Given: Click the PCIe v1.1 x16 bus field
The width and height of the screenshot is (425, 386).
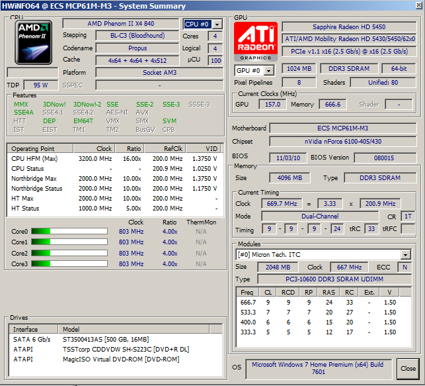Looking at the screenshot, I should 349,52.
